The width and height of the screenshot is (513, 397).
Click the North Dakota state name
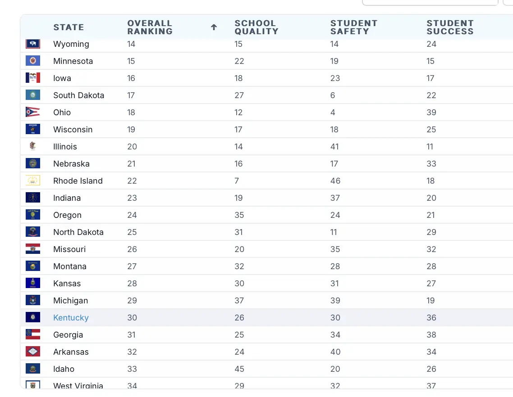[78, 232]
